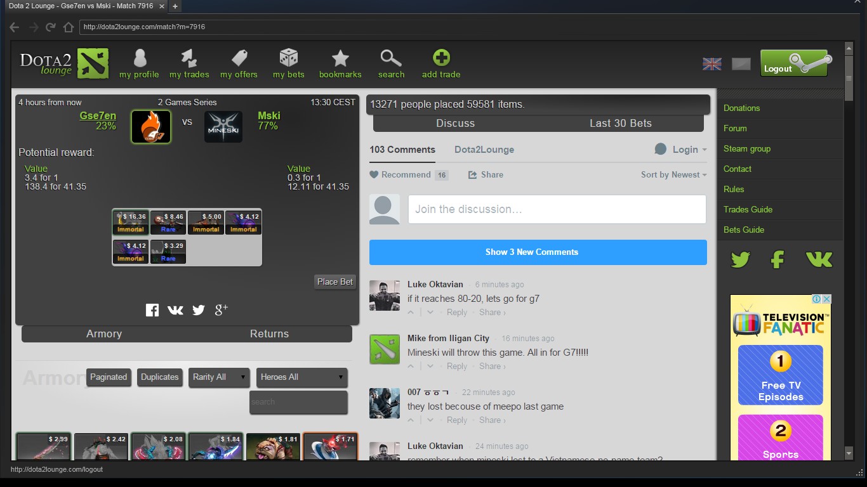
Task: Open Share menu beside Recommend
Action: (x=486, y=174)
